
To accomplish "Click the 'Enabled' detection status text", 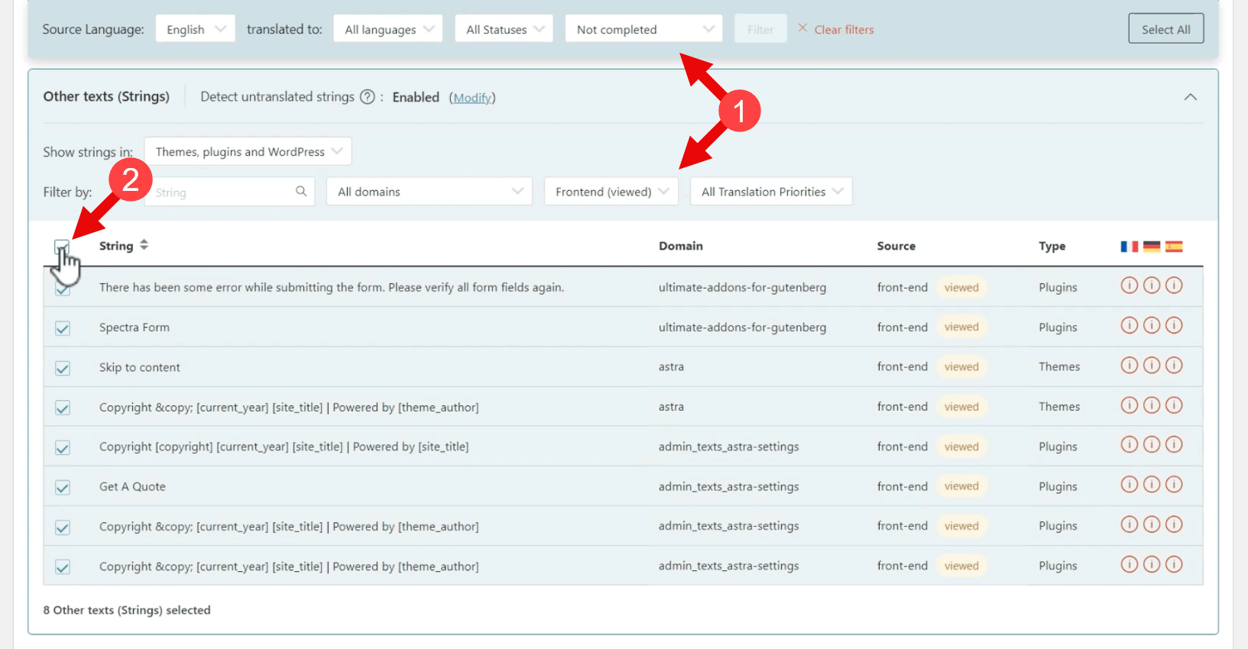I will tap(416, 97).
